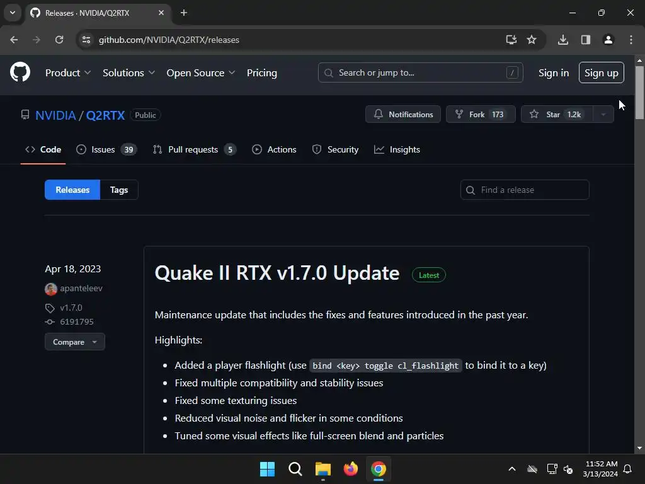645x484 pixels.
Task: Click the Sign up button
Action: pyautogui.click(x=601, y=73)
